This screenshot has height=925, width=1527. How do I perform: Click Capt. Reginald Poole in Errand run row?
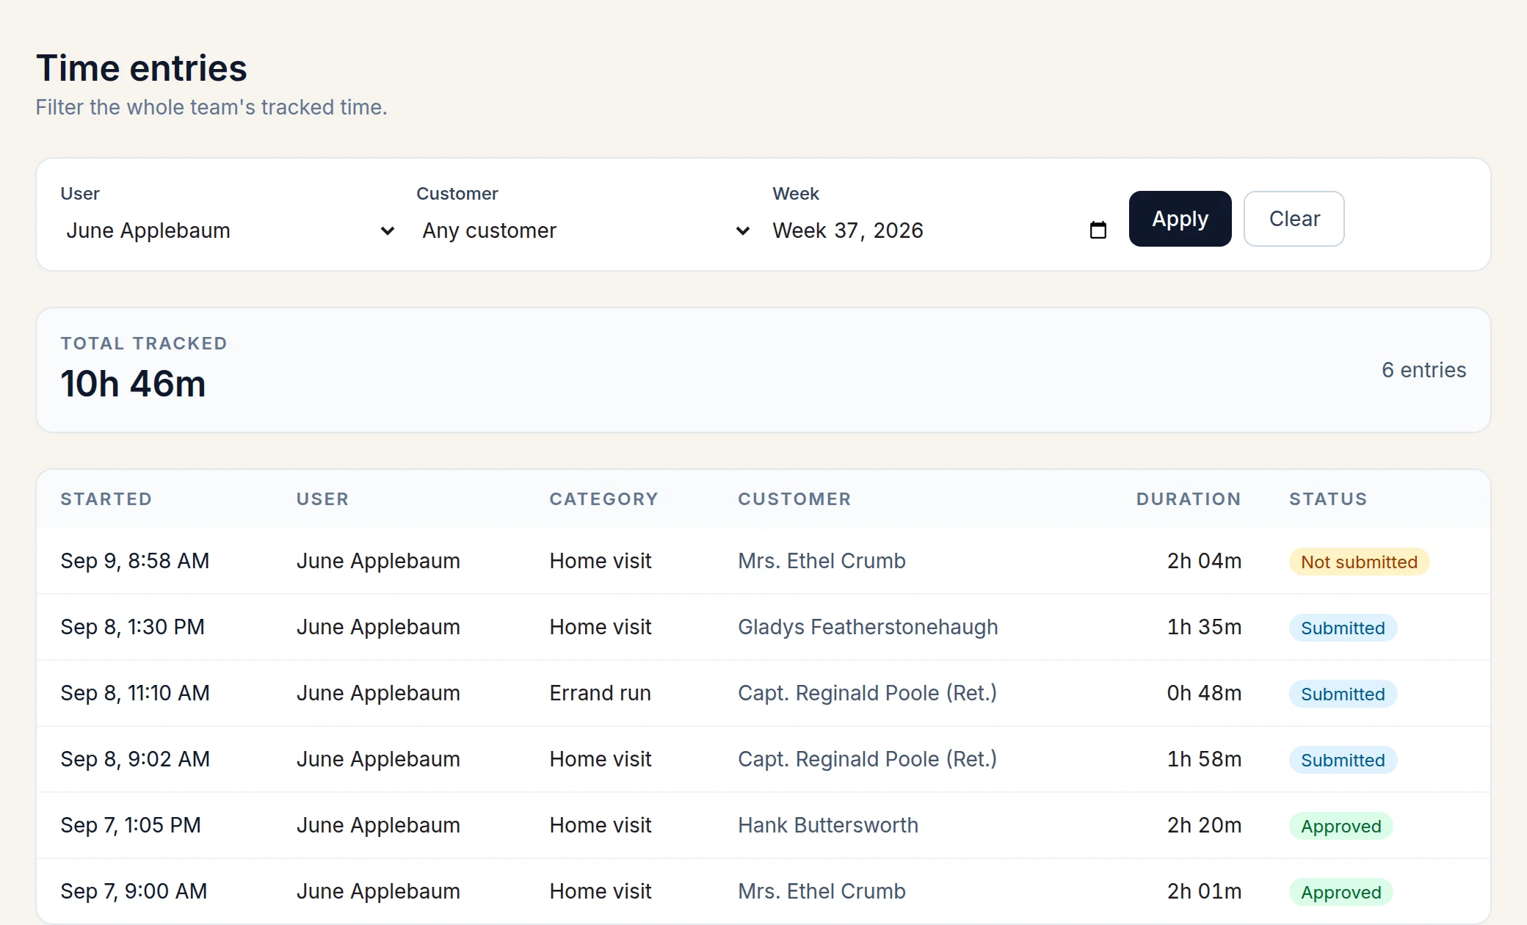coord(867,693)
